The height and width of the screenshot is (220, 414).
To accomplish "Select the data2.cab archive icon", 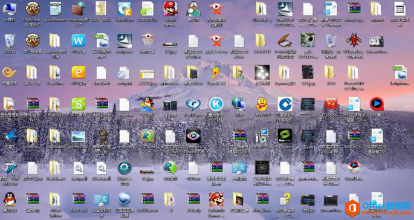I will click(102, 103).
